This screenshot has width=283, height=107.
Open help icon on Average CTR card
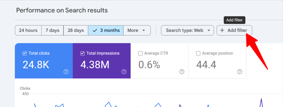click(x=182, y=72)
